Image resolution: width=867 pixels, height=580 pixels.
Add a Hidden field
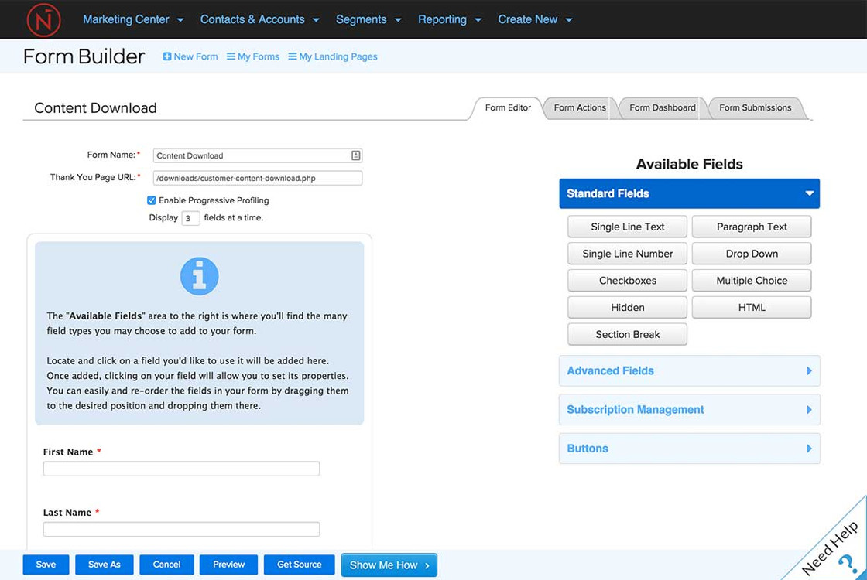pyautogui.click(x=628, y=307)
